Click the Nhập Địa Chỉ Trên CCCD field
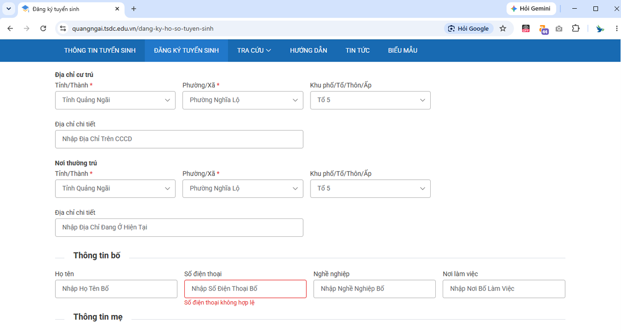Screen dimensions: 621x332 click(179, 139)
